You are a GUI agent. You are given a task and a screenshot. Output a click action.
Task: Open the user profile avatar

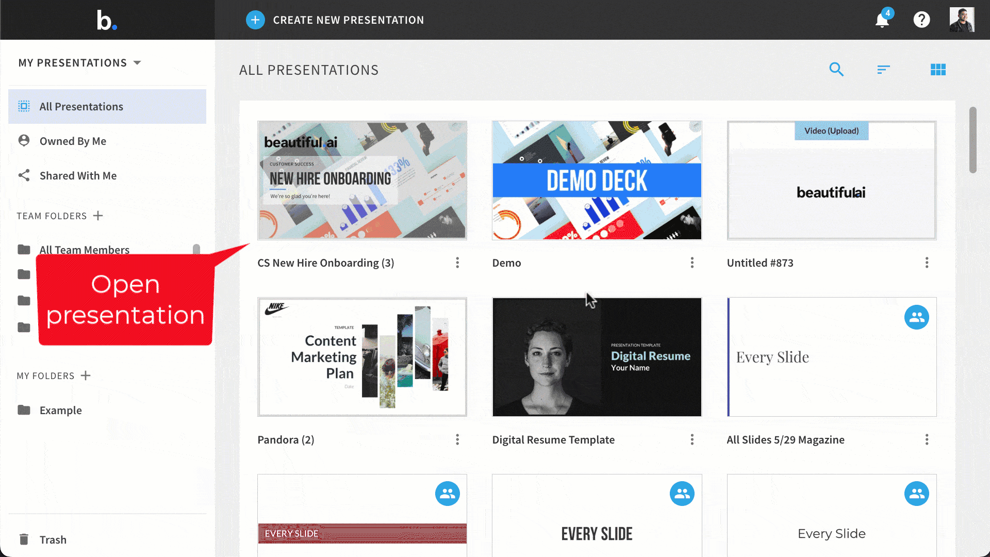(962, 20)
